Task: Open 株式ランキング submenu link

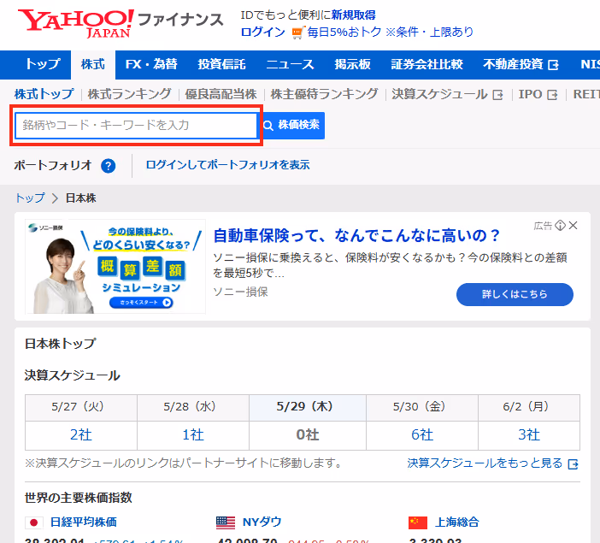Action: pyautogui.click(x=129, y=94)
